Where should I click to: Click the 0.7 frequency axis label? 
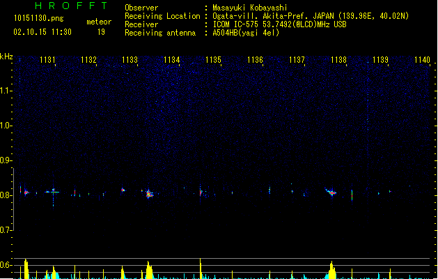coord(6,230)
